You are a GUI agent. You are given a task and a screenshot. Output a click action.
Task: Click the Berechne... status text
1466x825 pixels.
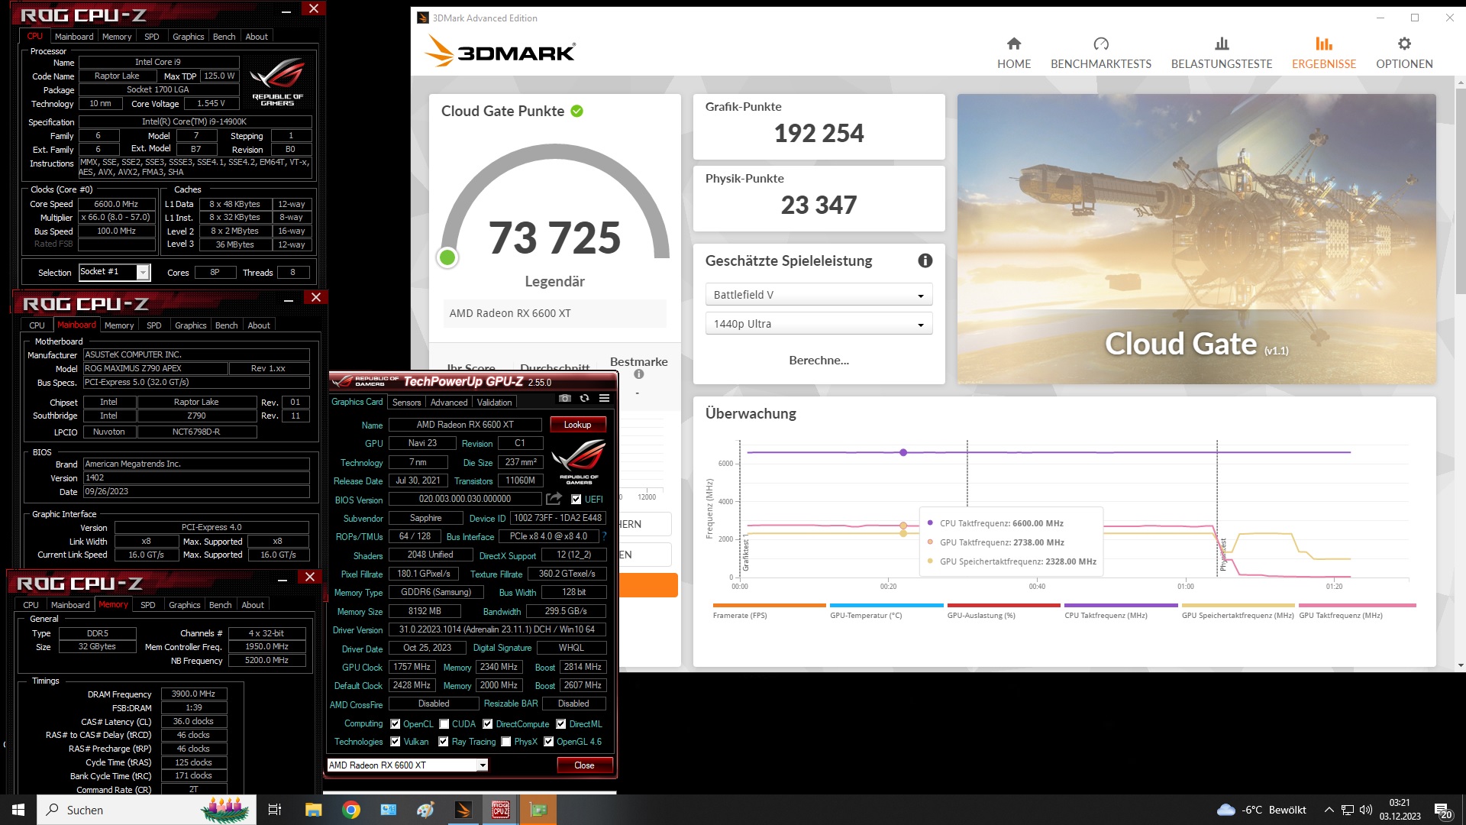pyautogui.click(x=819, y=361)
